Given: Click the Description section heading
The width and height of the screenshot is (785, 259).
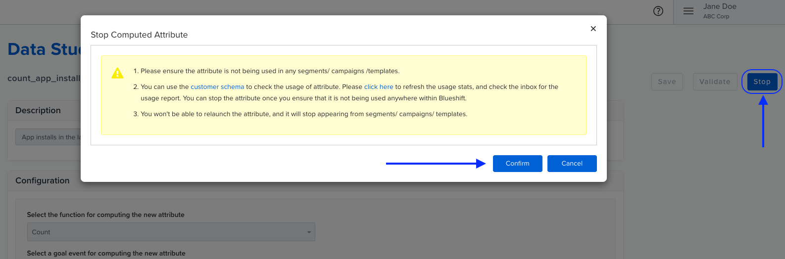Looking at the screenshot, I should pyautogui.click(x=38, y=111).
